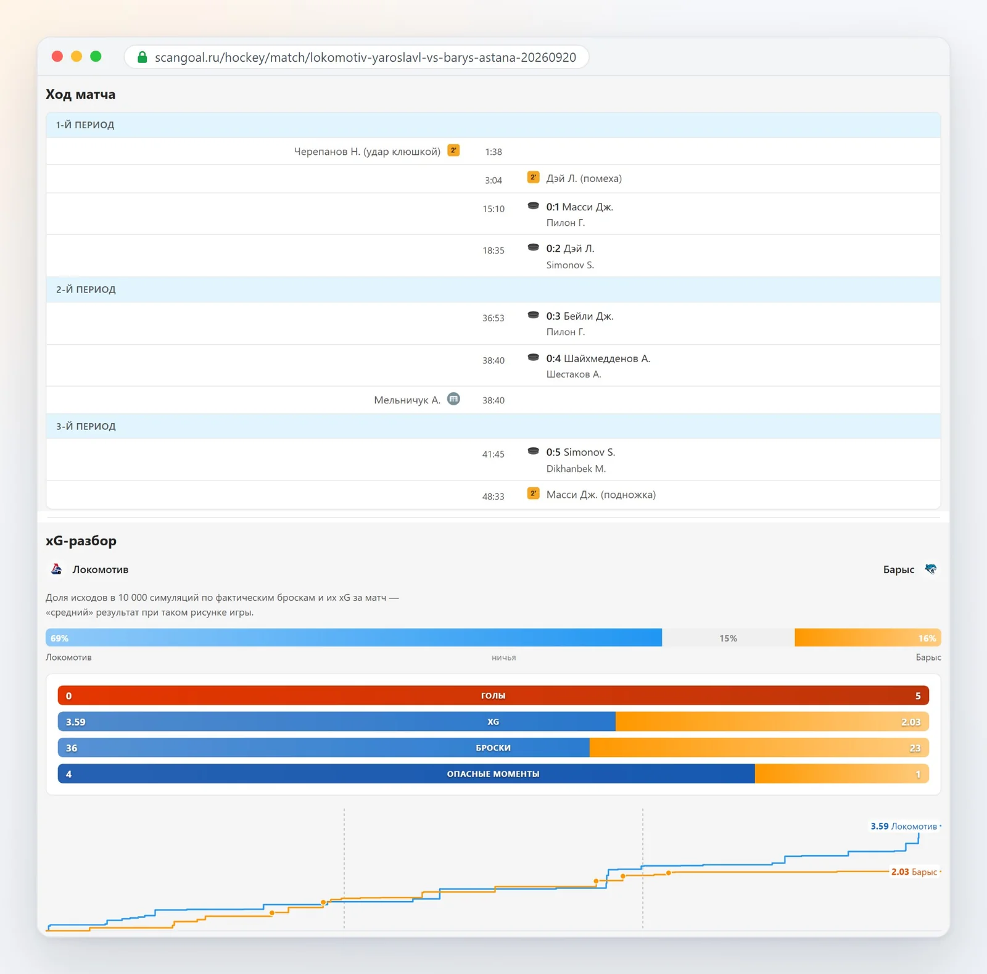Click the penalty icon beside Дэй Л. (помеха)
Screen dimensions: 987x974
pos(534,178)
